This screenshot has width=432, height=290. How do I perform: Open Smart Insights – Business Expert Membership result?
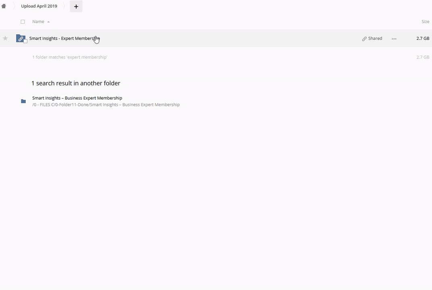77,98
